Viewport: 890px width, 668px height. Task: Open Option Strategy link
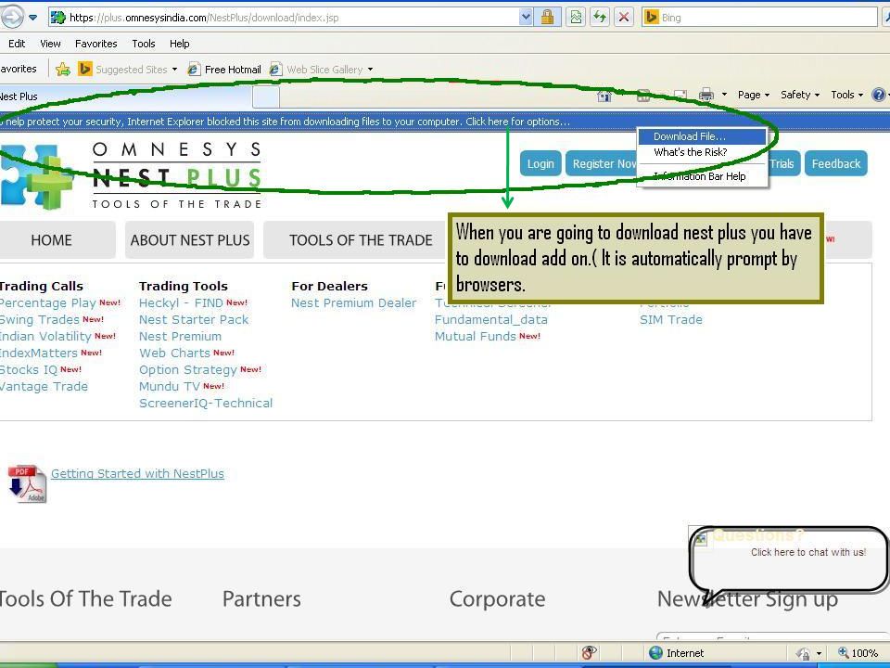(x=188, y=370)
